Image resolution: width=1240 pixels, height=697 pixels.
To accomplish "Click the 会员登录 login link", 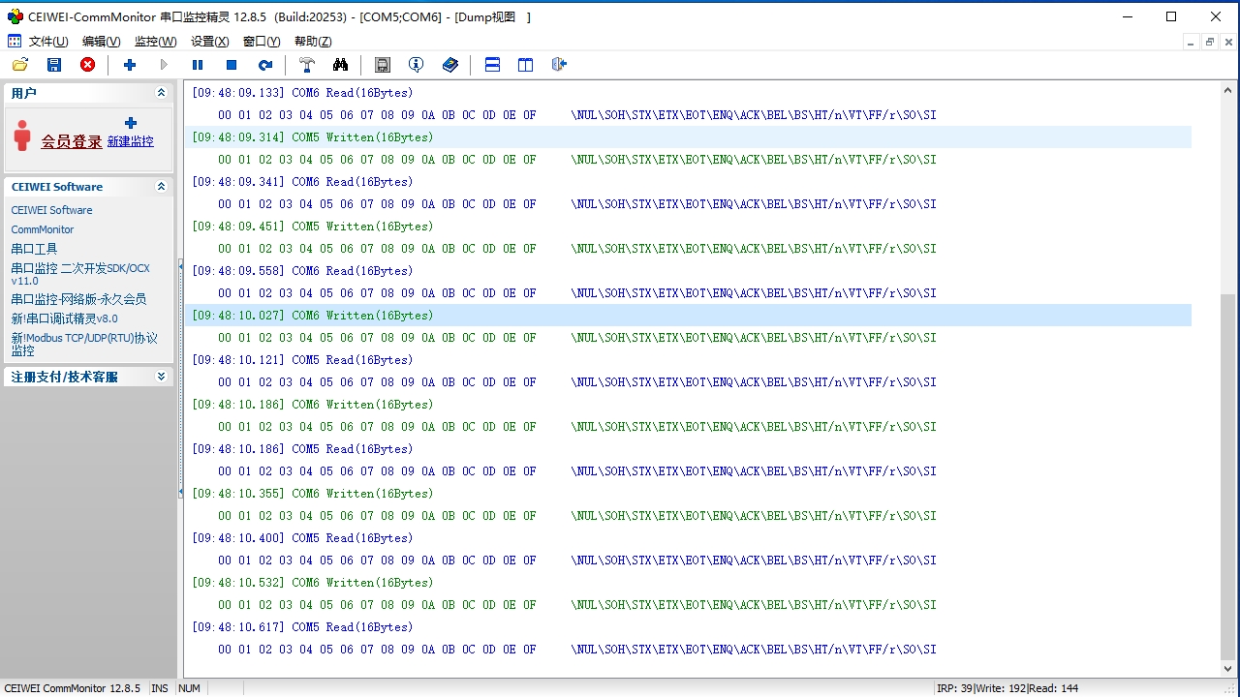I will 71,141.
